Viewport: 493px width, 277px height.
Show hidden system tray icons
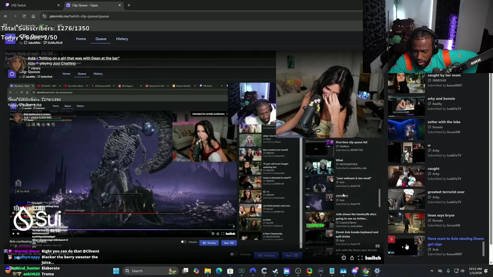[432, 271]
